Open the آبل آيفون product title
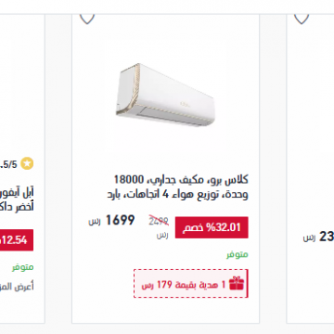 coord(17,193)
